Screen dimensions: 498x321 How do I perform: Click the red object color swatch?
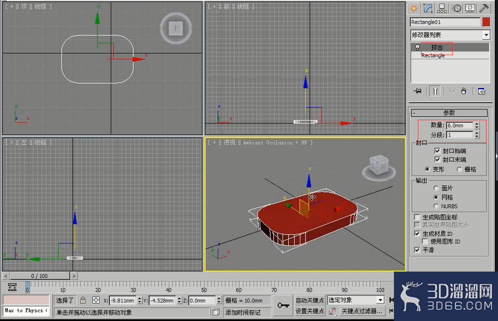[x=486, y=22]
